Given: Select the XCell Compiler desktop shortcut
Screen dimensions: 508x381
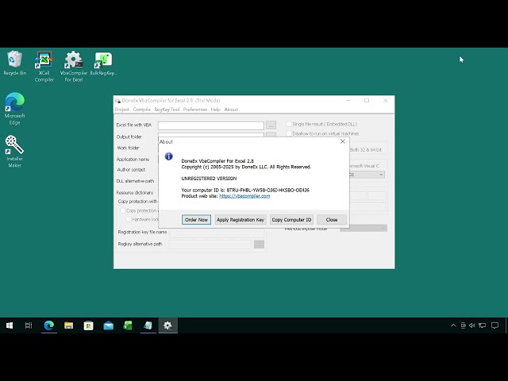Looking at the screenshot, I should click(44, 67).
